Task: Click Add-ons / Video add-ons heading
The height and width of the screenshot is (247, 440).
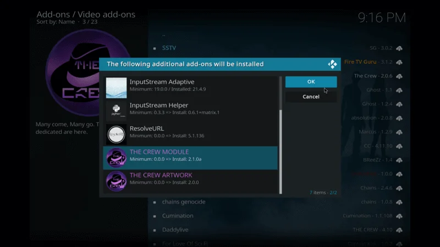Action: click(x=86, y=14)
